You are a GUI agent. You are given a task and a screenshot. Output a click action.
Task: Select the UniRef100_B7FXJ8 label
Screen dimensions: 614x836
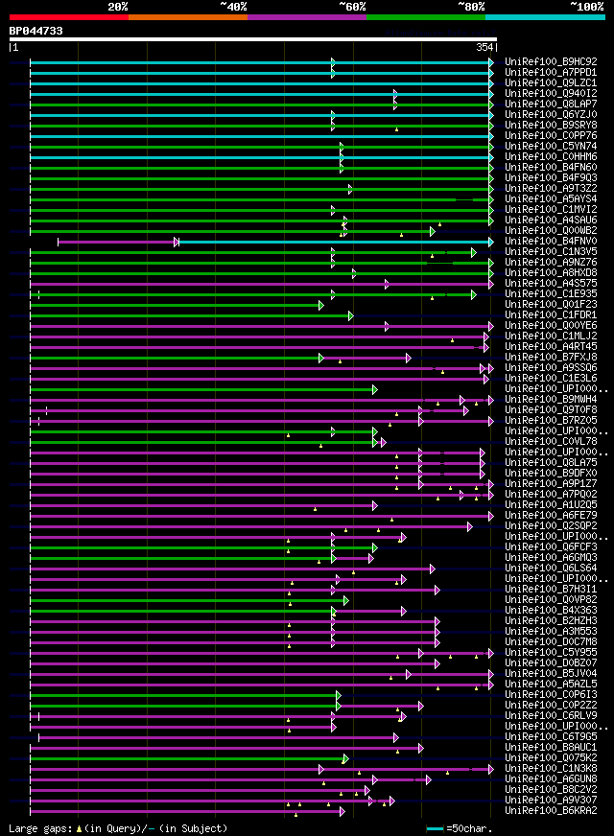coord(551,358)
